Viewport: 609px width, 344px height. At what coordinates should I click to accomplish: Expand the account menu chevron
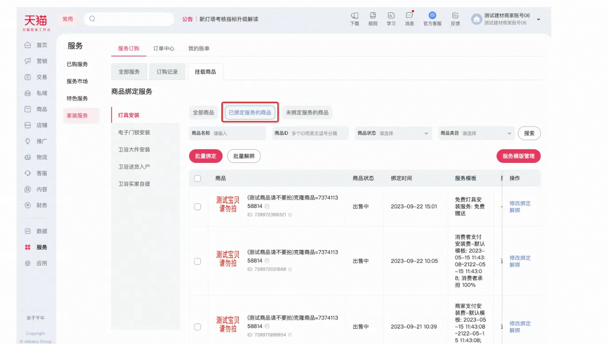[x=538, y=19]
